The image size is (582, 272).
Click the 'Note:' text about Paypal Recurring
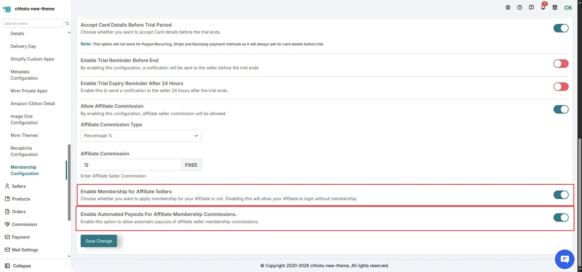202,44
